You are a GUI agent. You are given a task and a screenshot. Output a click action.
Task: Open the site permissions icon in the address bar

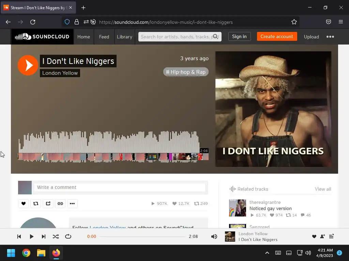pyautogui.click(x=86, y=22)
